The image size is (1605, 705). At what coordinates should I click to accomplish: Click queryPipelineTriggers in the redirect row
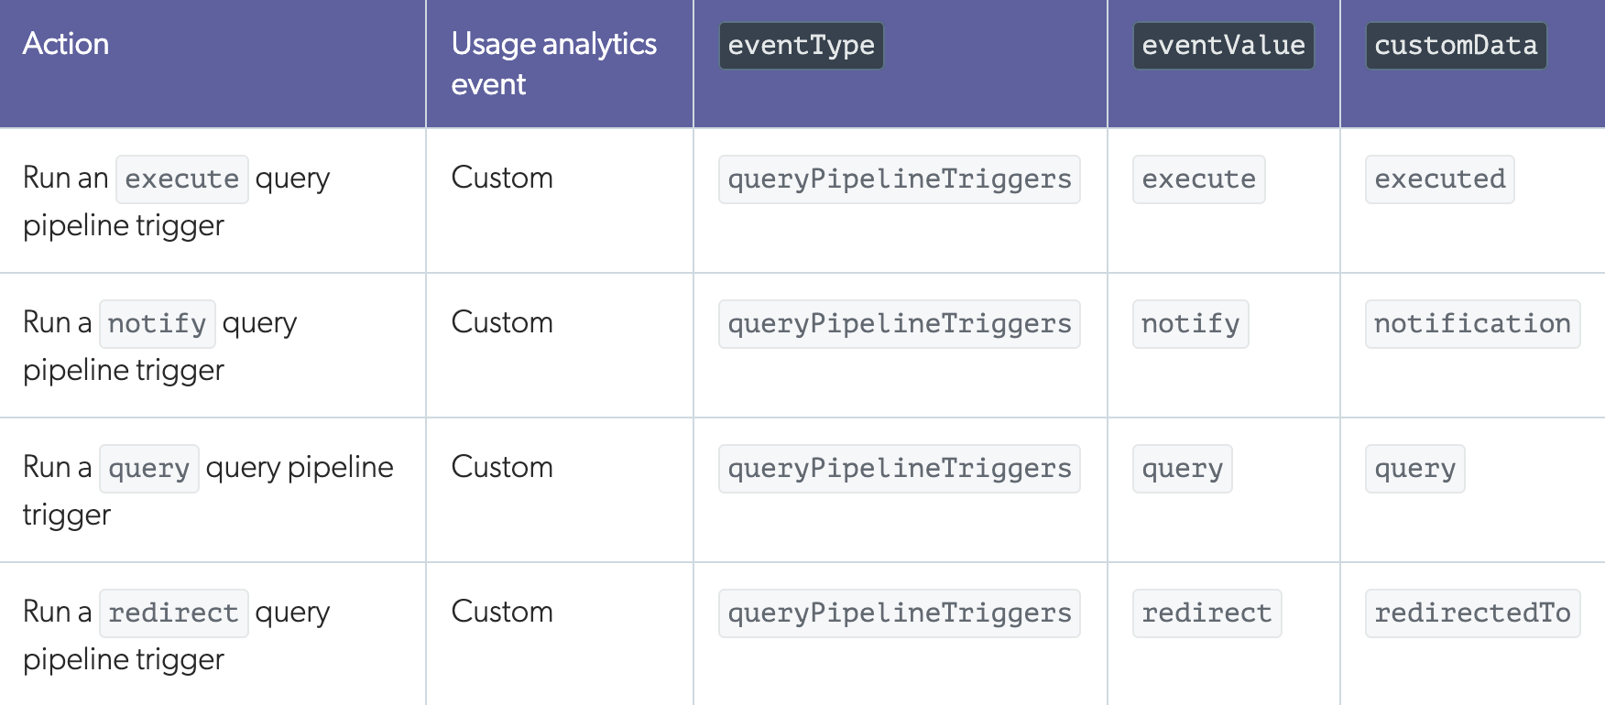tap(899, 613)
